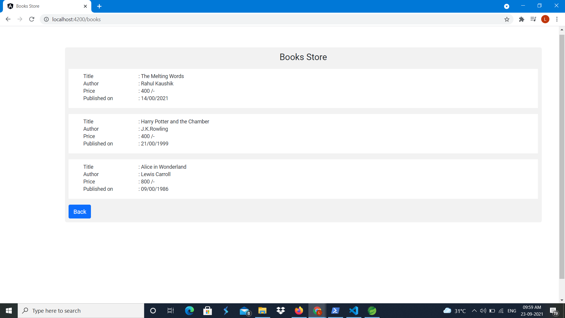This screenshot has height=318, width=565.
Task: Open Visual Studio Code from the taskbar
Action: tap(353, 310)
